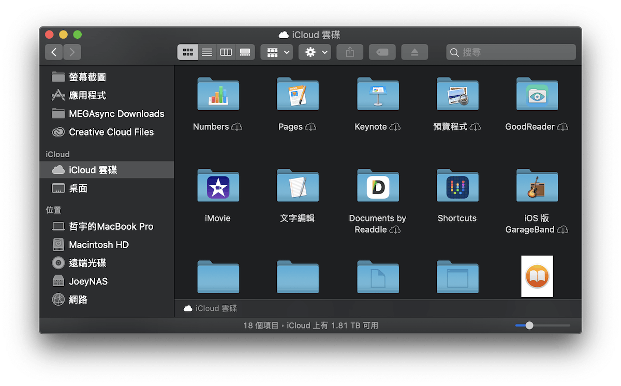This screenshot has width=621, height=386.
Task: Switch to gallery view
Action: 245,52
